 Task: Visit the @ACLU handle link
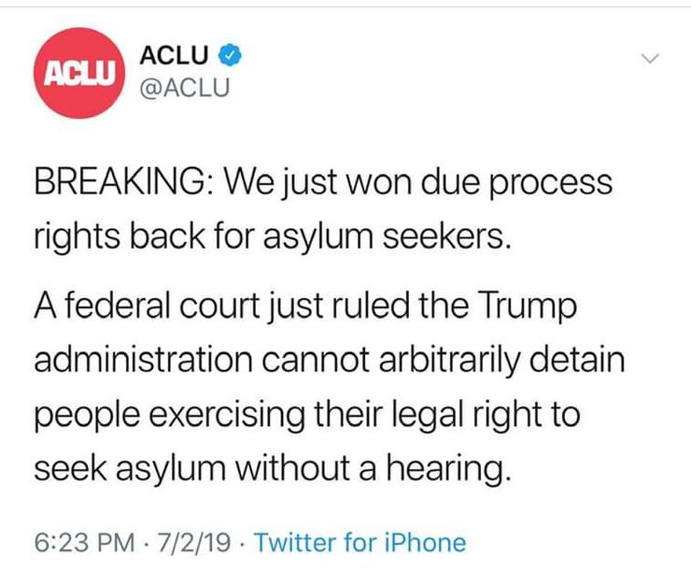185,87
